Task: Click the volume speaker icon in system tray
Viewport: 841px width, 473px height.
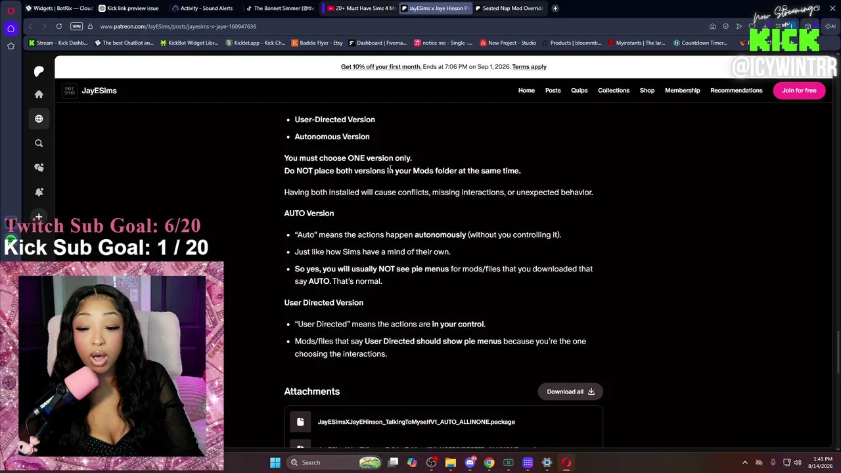Action: 798,462
